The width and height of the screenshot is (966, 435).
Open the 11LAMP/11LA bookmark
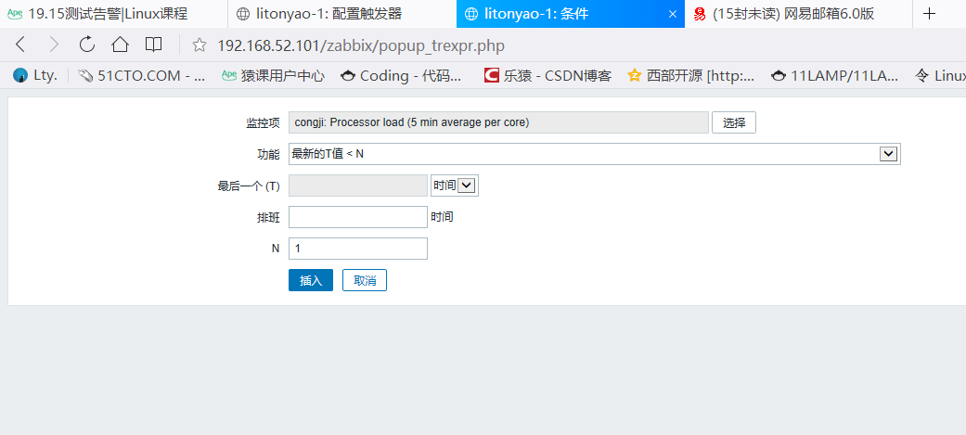(835, 76)
